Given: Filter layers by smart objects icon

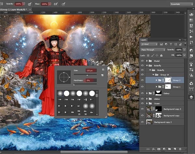Looking at the screenshot, I should [x=180, y=44].
